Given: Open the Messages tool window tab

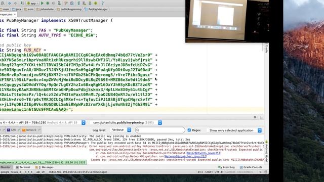Looking at the screenshot, I should click(44, 167).
